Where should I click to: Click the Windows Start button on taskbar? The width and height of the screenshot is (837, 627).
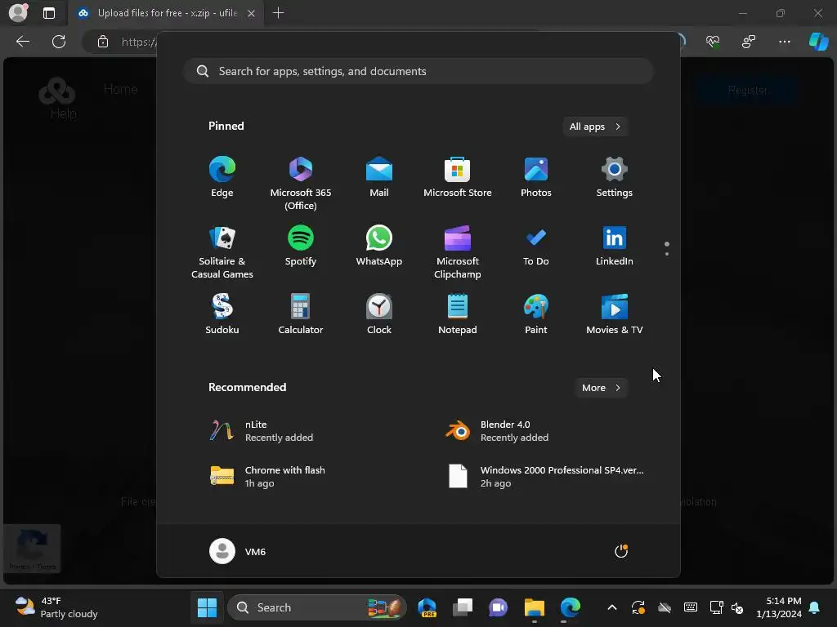click(x=207, y=607)
